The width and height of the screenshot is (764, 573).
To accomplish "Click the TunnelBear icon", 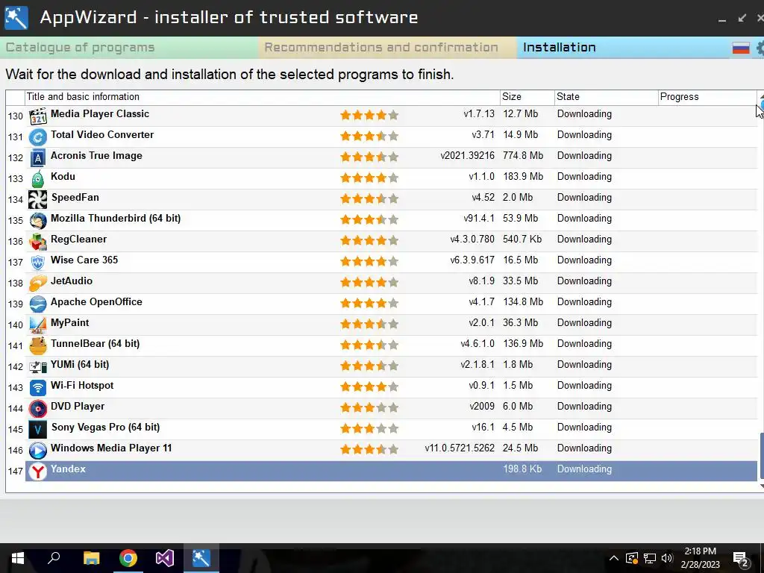I will (x=37, y=346).
